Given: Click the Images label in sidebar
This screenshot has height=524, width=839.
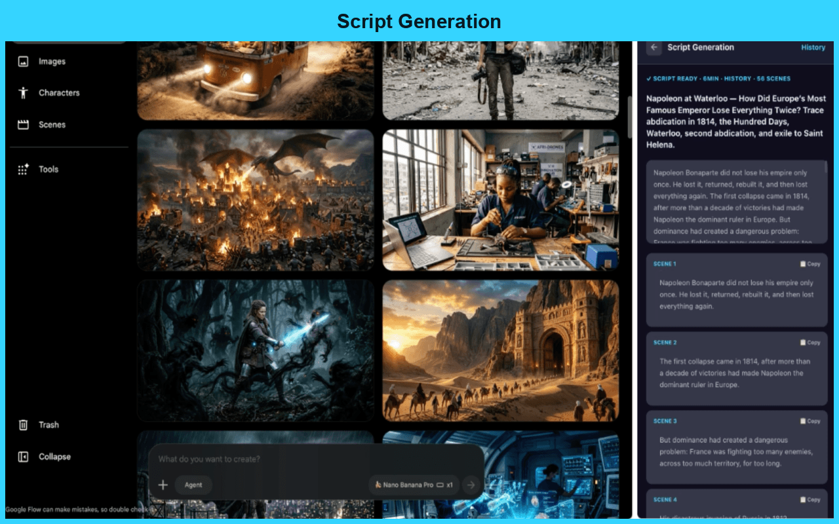Looking at the screenshot, I should tap(52, 62).
